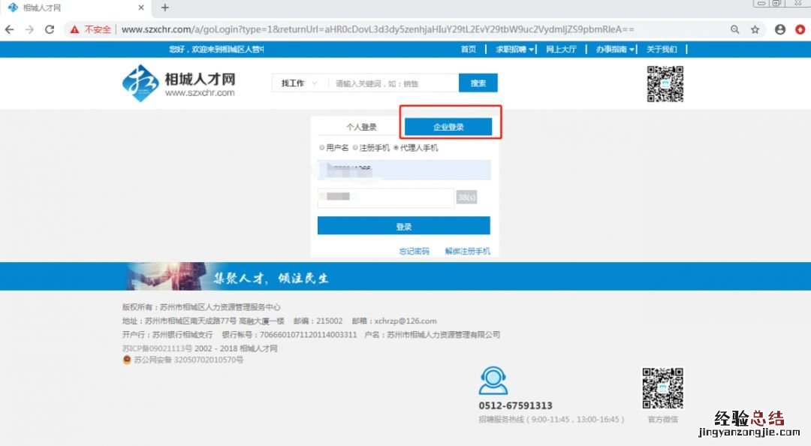Select the 注册手机 radio button
Image resolution: width=811 pixels, height=446 pixels.
tap(356, 148)
